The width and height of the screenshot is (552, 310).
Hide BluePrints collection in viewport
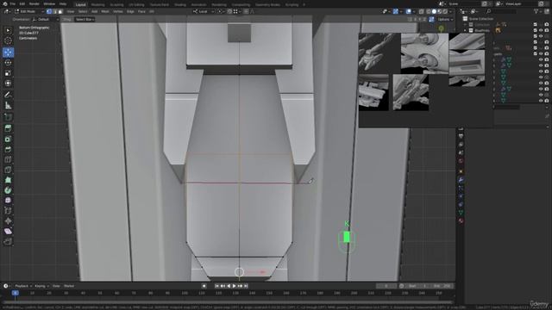tap(541, 31)
